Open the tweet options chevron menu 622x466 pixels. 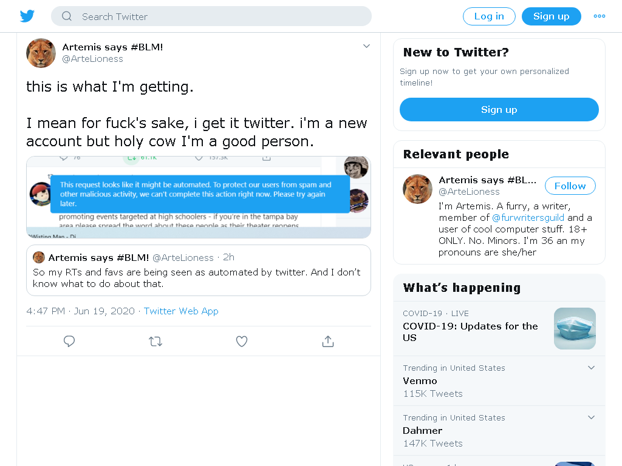pyautogui.click(x=366, y=46)
